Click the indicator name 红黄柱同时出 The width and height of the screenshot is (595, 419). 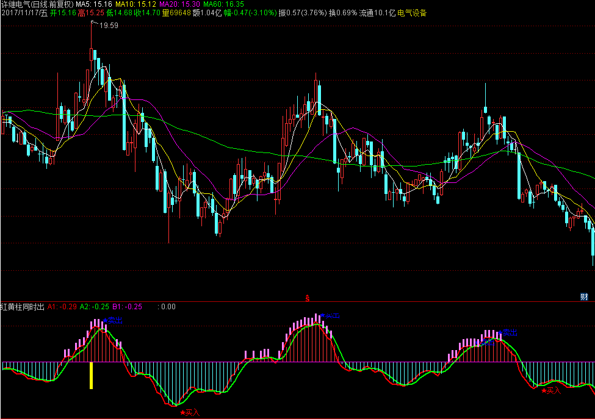[23, 307]
